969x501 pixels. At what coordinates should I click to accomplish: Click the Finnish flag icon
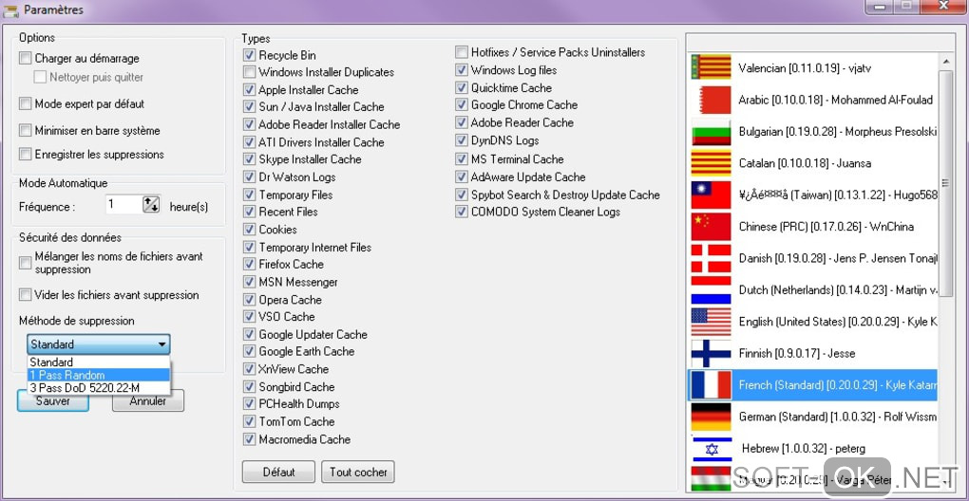tap(711, 354)
